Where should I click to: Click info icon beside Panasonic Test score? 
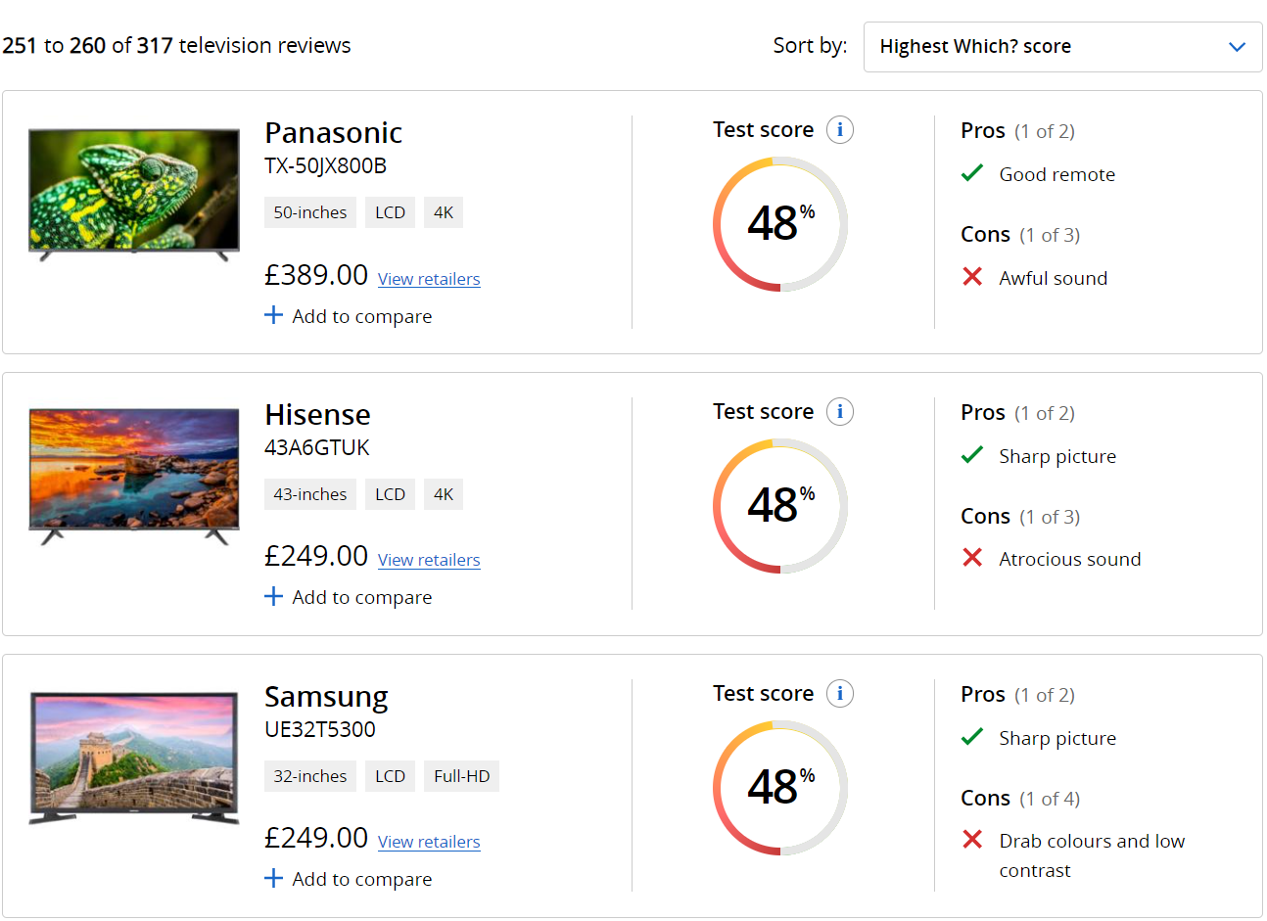pos(839,130)
